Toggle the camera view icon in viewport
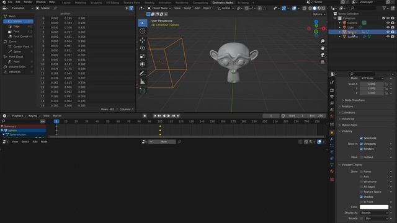 323,55
